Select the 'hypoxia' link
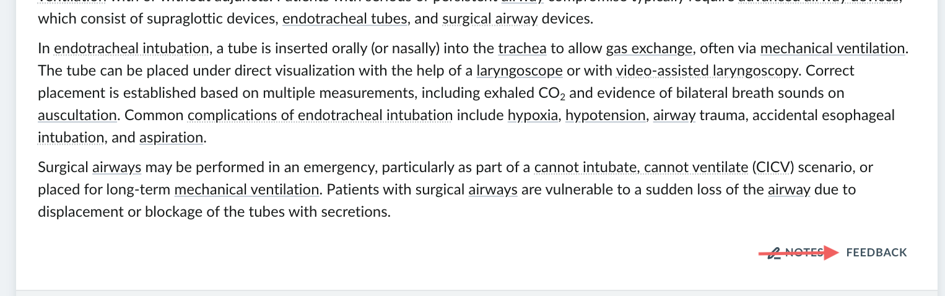Image resolution: width=945 pixels, height=296 pixels. tap(533, 115)
